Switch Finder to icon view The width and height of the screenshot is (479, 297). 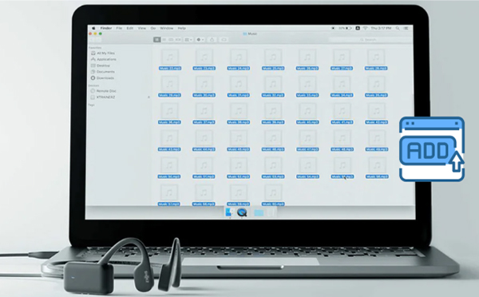(x=157, y=40)
